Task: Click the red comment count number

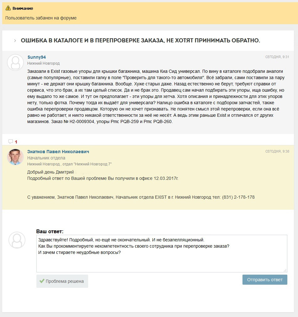Action: click(x=16, y=142)
